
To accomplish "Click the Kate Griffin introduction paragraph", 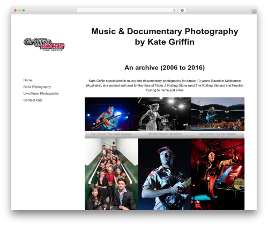I will (165, 85).
